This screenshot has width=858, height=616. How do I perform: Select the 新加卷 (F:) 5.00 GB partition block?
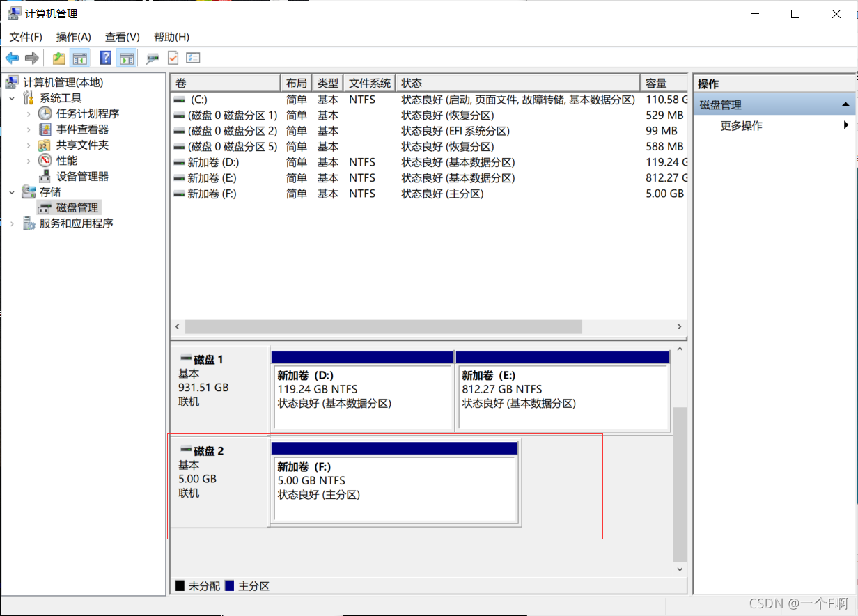click(x=396, y=482)
